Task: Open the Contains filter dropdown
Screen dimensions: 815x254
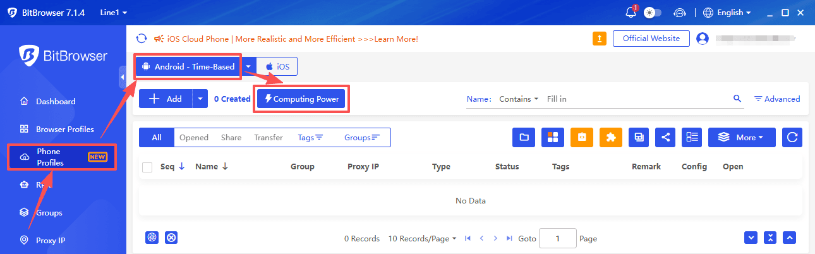Action: 519,99
